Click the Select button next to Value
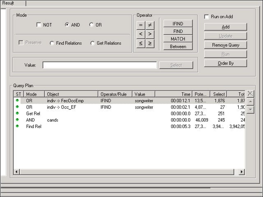Screen dimensions: 263x197 click(x=176, y=65)
